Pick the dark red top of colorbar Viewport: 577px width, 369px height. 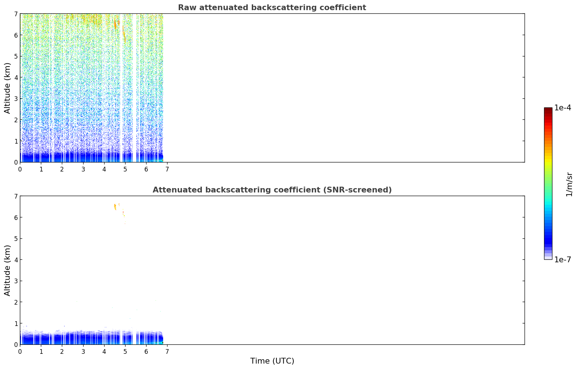(548, 110)
